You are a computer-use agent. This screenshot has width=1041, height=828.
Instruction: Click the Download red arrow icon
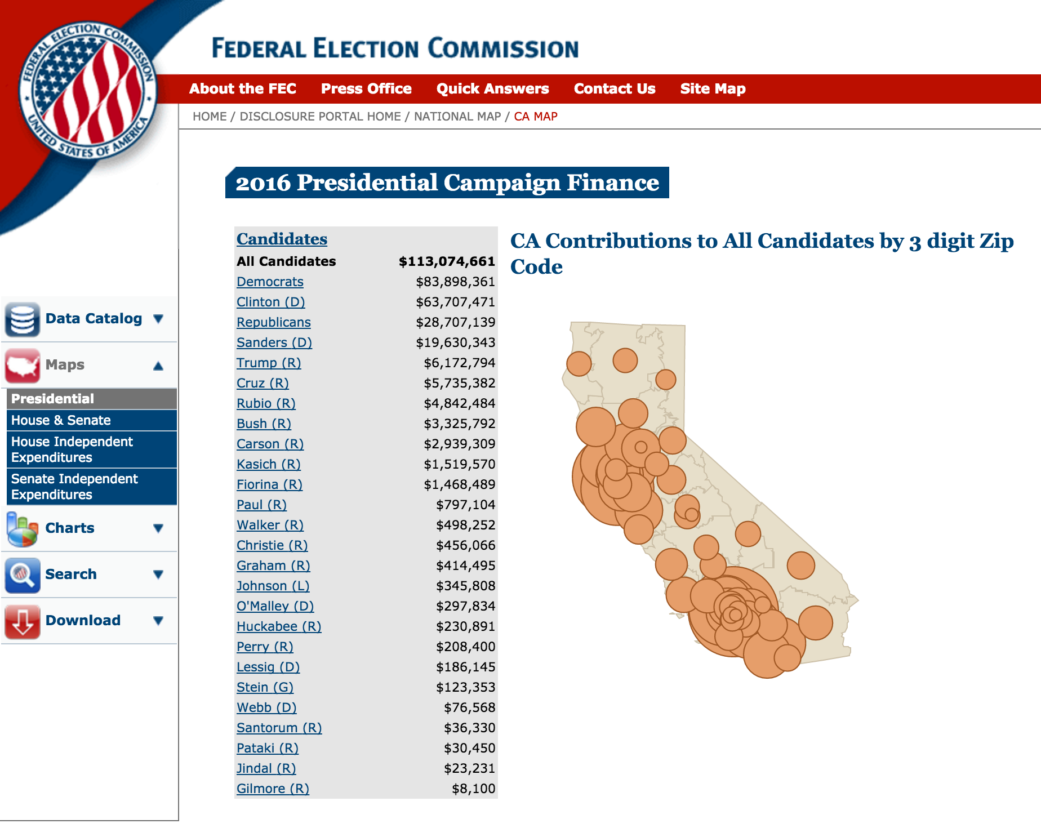[x=23, y=621]
